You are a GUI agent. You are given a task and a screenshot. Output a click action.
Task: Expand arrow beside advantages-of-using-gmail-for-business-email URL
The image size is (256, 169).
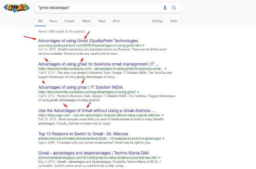[166, 69]
